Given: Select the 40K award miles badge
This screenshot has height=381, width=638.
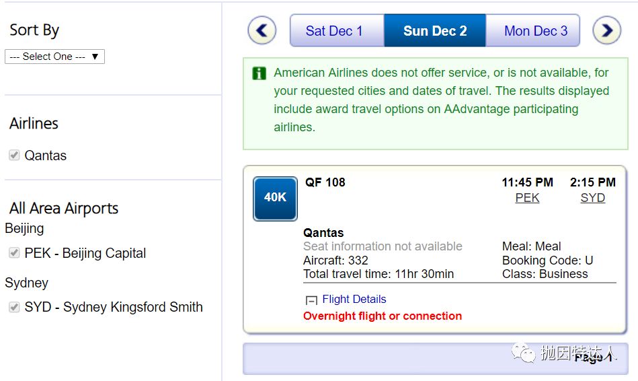Looking at the screenshot, I should (275, 198).
